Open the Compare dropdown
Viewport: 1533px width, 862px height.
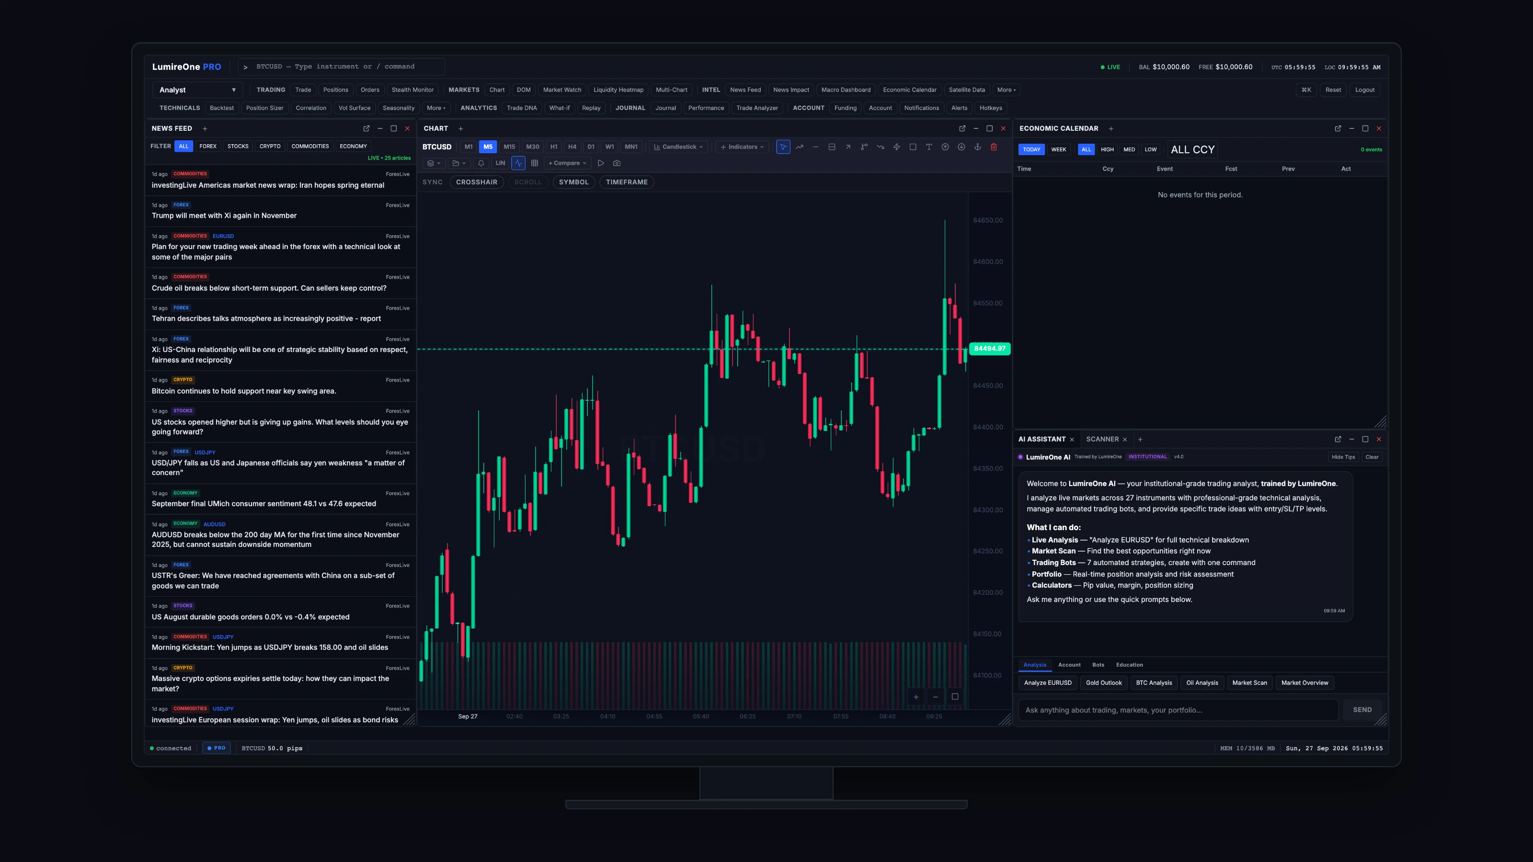567,163
